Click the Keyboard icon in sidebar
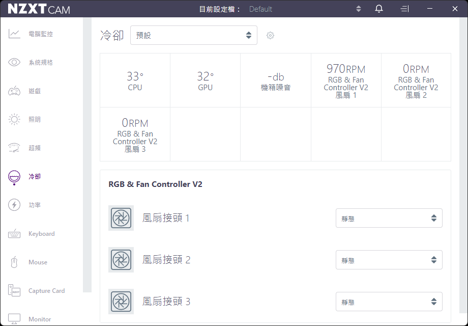 (x=14, y=234)
